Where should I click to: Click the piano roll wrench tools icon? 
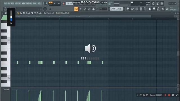[6, 13]
